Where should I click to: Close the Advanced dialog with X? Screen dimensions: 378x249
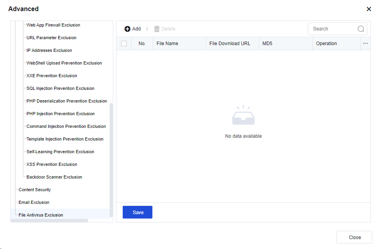369,9
